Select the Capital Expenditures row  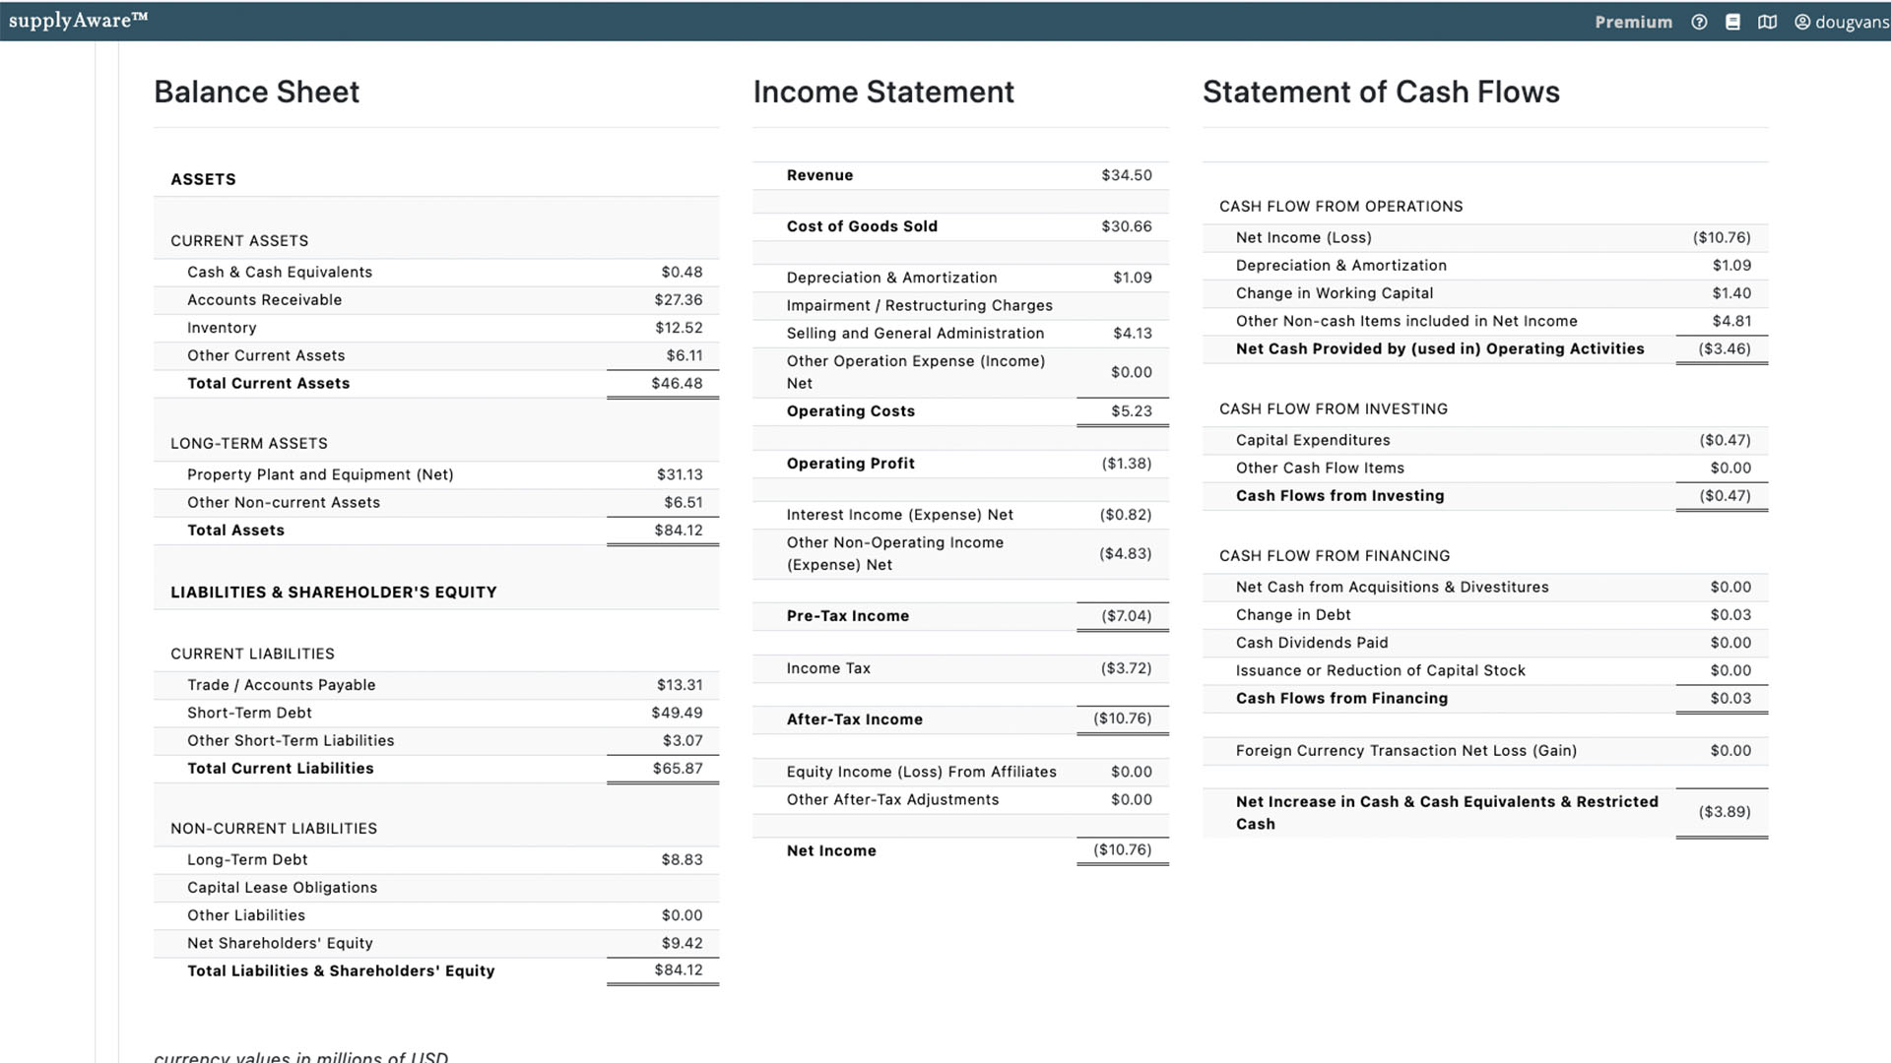pyautogui.click(x=1313, y=440)
